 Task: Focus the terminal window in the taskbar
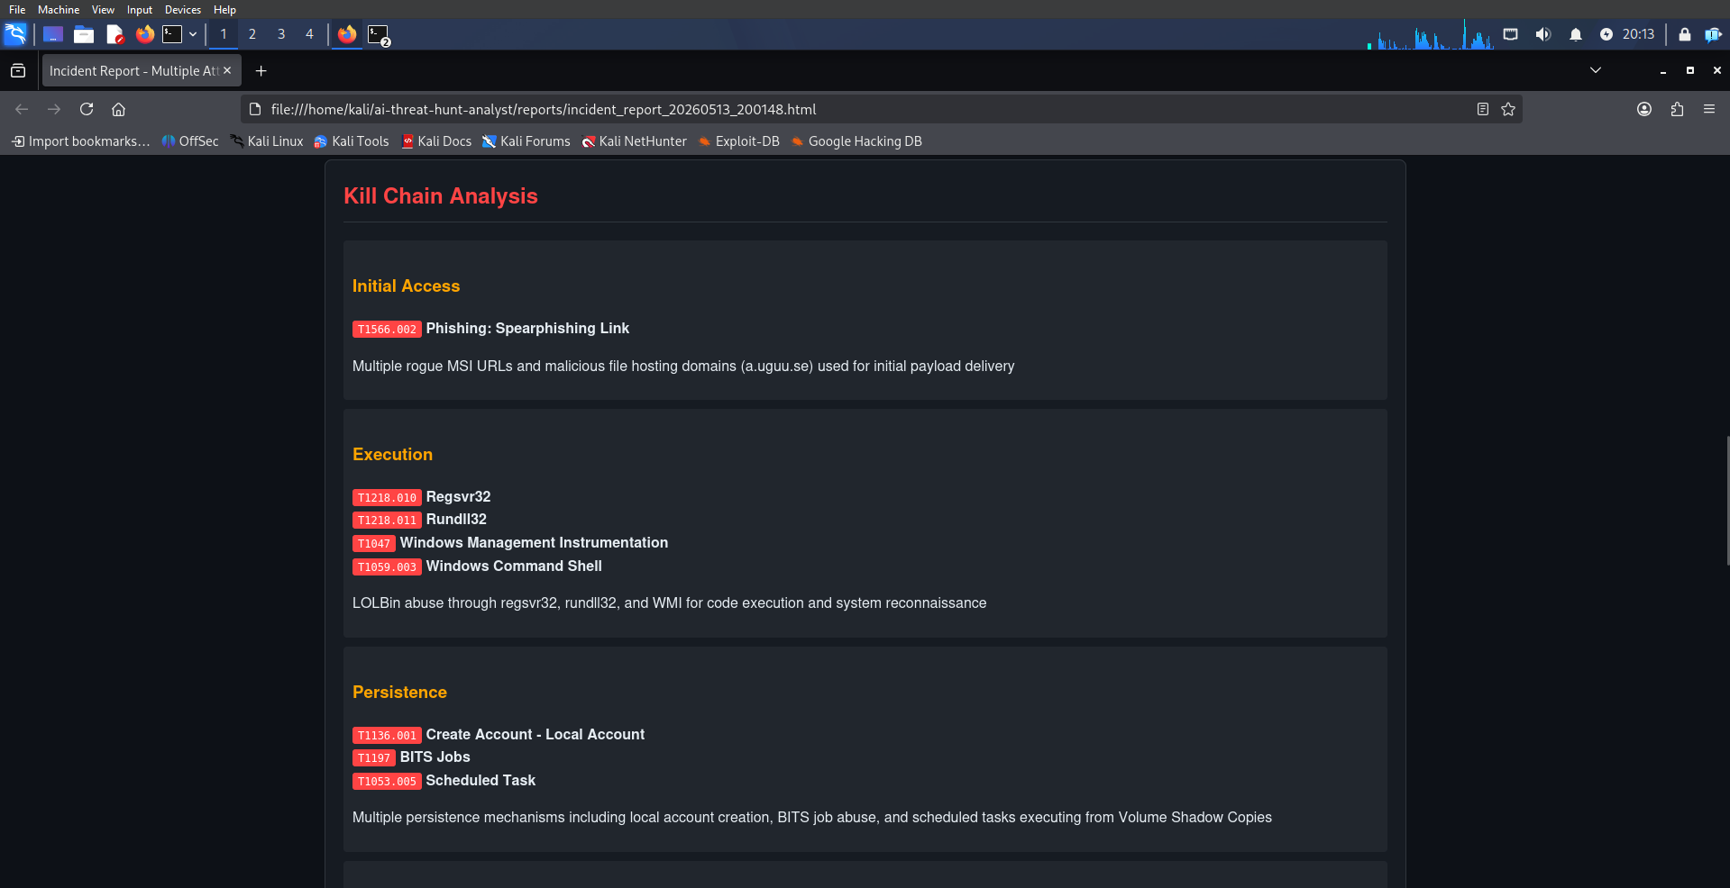coord(379,35)
